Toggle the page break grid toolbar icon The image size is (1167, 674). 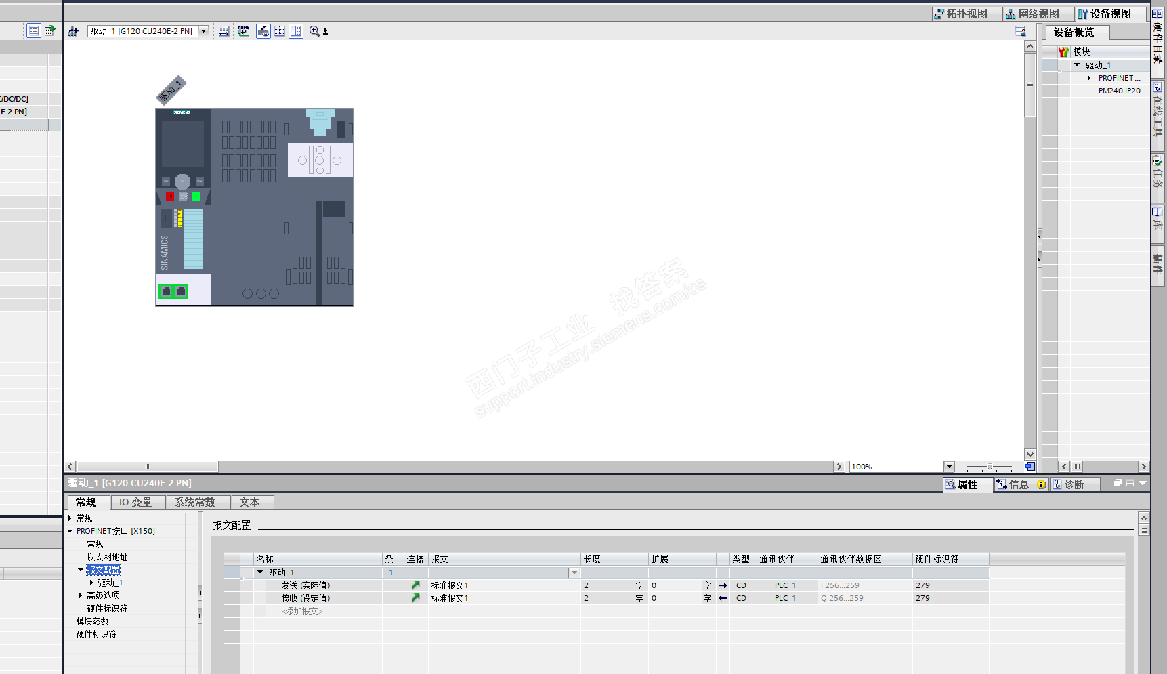coord(280,31)
